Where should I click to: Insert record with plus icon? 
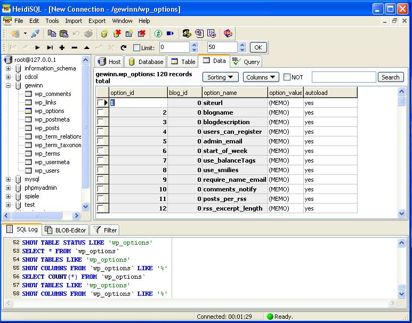point(62,47)
